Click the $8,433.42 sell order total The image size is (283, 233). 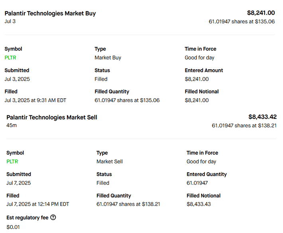(x=262, y=117)
